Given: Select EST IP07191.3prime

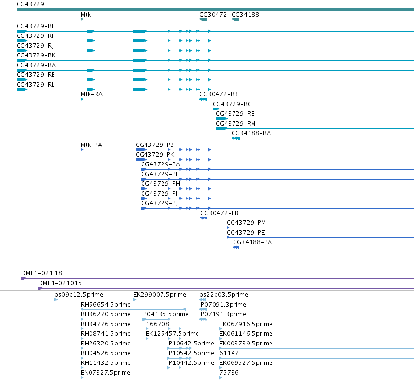Looking at the screenshot, I should coord(223,314).
